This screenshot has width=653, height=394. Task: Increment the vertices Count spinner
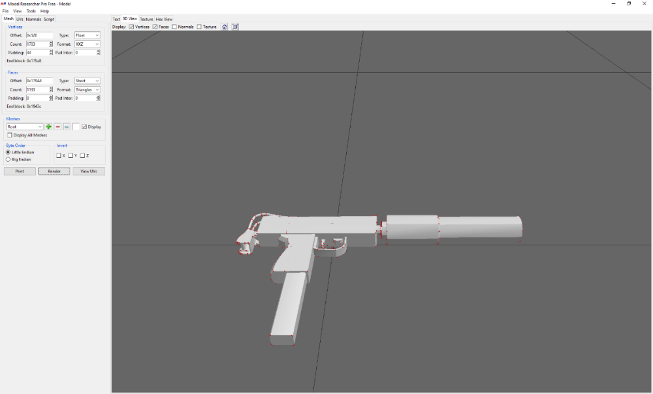(51, 42)
